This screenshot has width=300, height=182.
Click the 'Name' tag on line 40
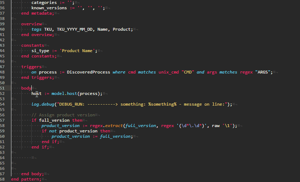[x=102, y=29]
